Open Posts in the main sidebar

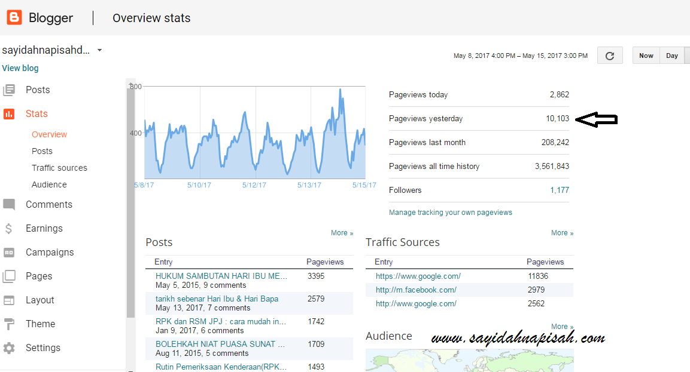pos(38,90)
